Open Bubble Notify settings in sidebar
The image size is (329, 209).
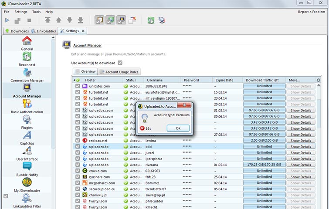click(27, 169)
